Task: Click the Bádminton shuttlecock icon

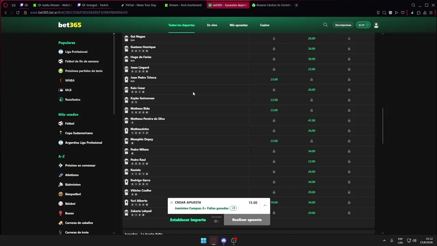Action: [61, 184]
